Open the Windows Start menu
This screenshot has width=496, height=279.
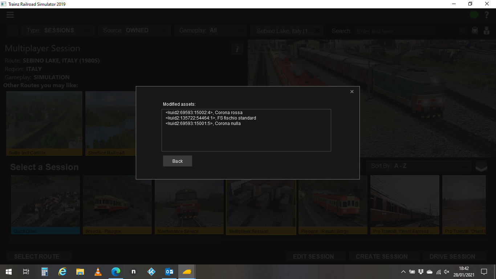tap(9, 271)
